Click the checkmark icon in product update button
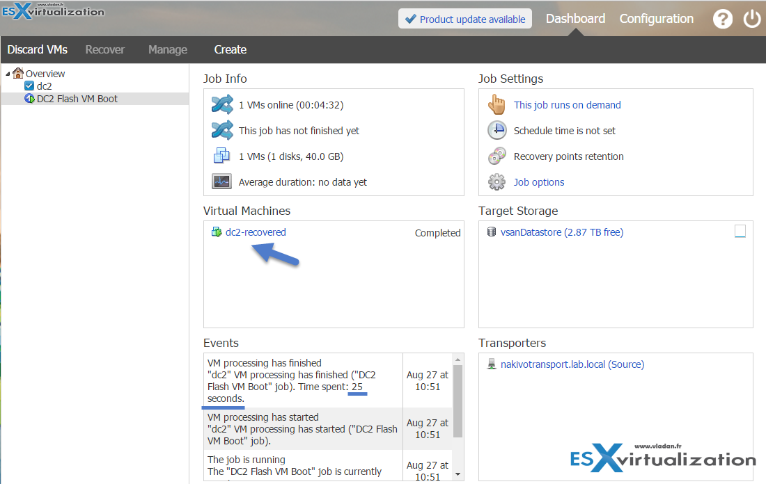 (411, 19)
